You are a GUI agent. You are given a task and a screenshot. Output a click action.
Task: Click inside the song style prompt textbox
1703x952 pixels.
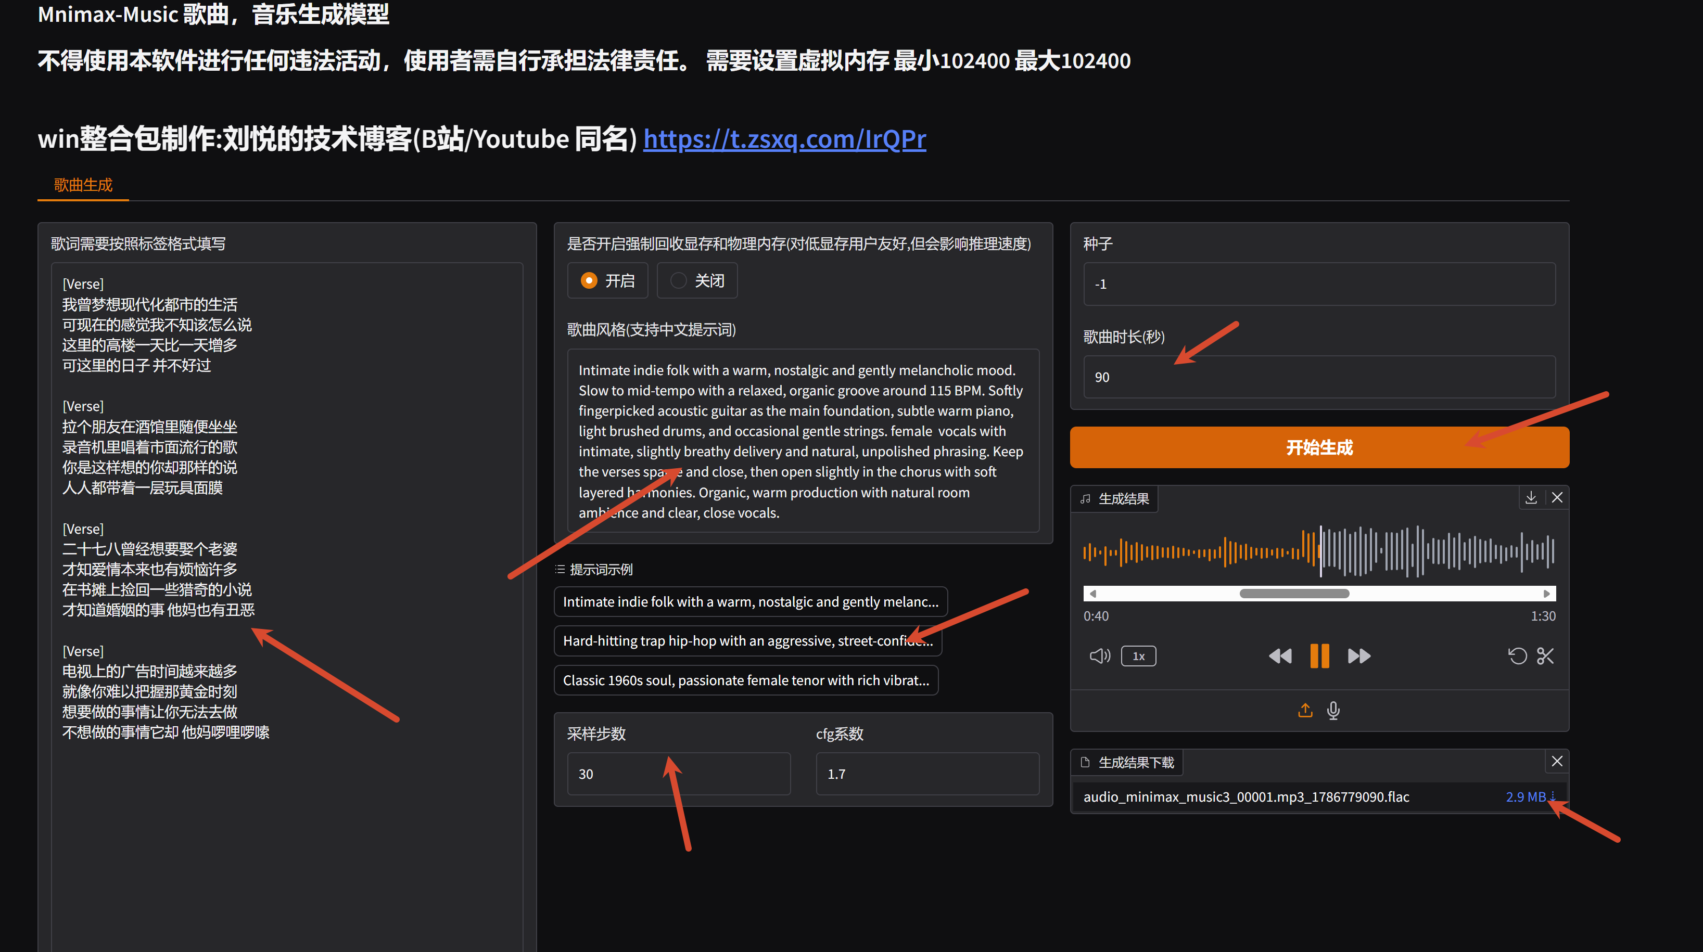[803, 441]
